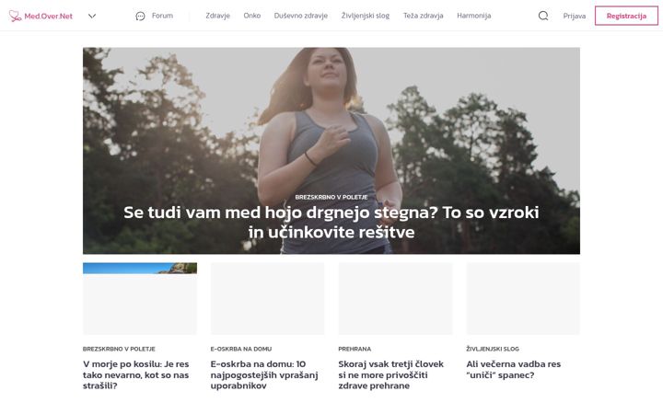663x414 pixels.
Task: Open article E-oskrba na domu: 10 najpogostejših vprašanj
Action: [x=264, y=374]
